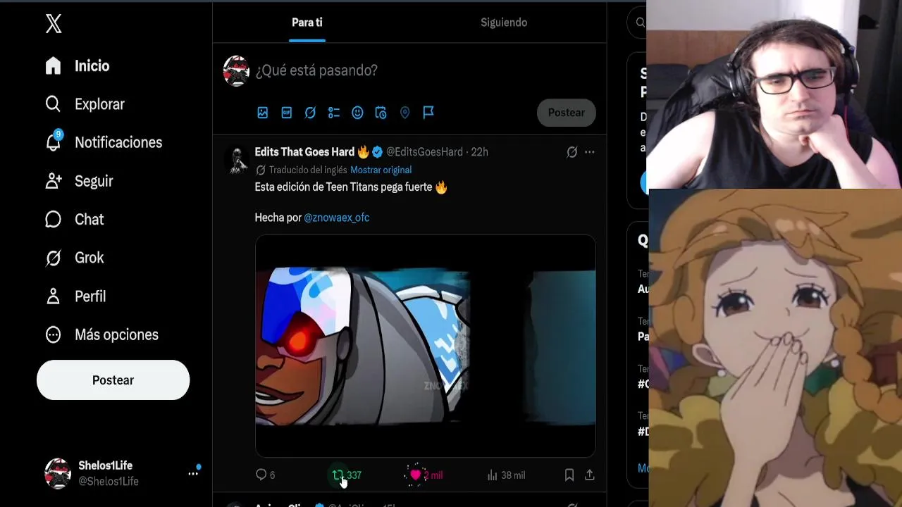The height and width of the screenshot is (507, 902).
Task: Click the ¿Qué está pasando? text field
Action: tap(423, 70)
